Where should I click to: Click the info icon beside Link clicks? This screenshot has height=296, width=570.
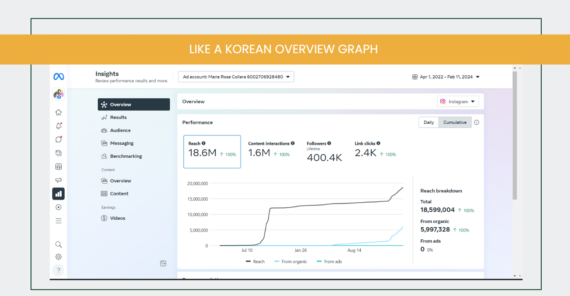coord(378,143)
